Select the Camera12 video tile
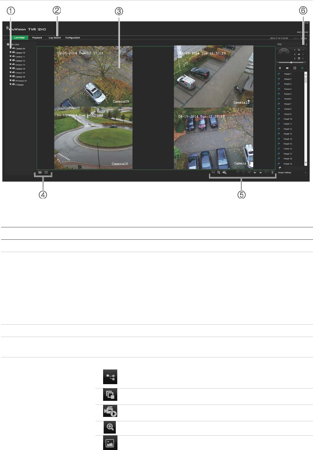 click(x=214, y=77)
